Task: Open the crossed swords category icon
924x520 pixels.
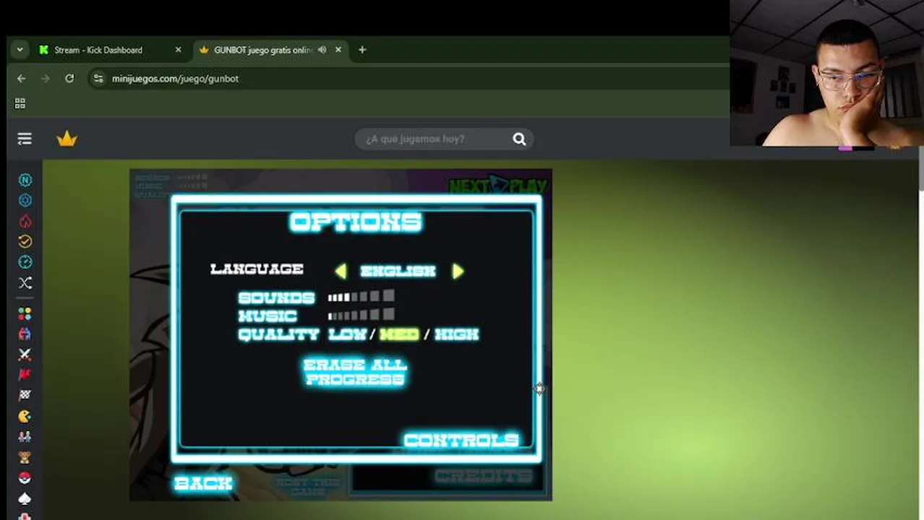Action: 25,355
